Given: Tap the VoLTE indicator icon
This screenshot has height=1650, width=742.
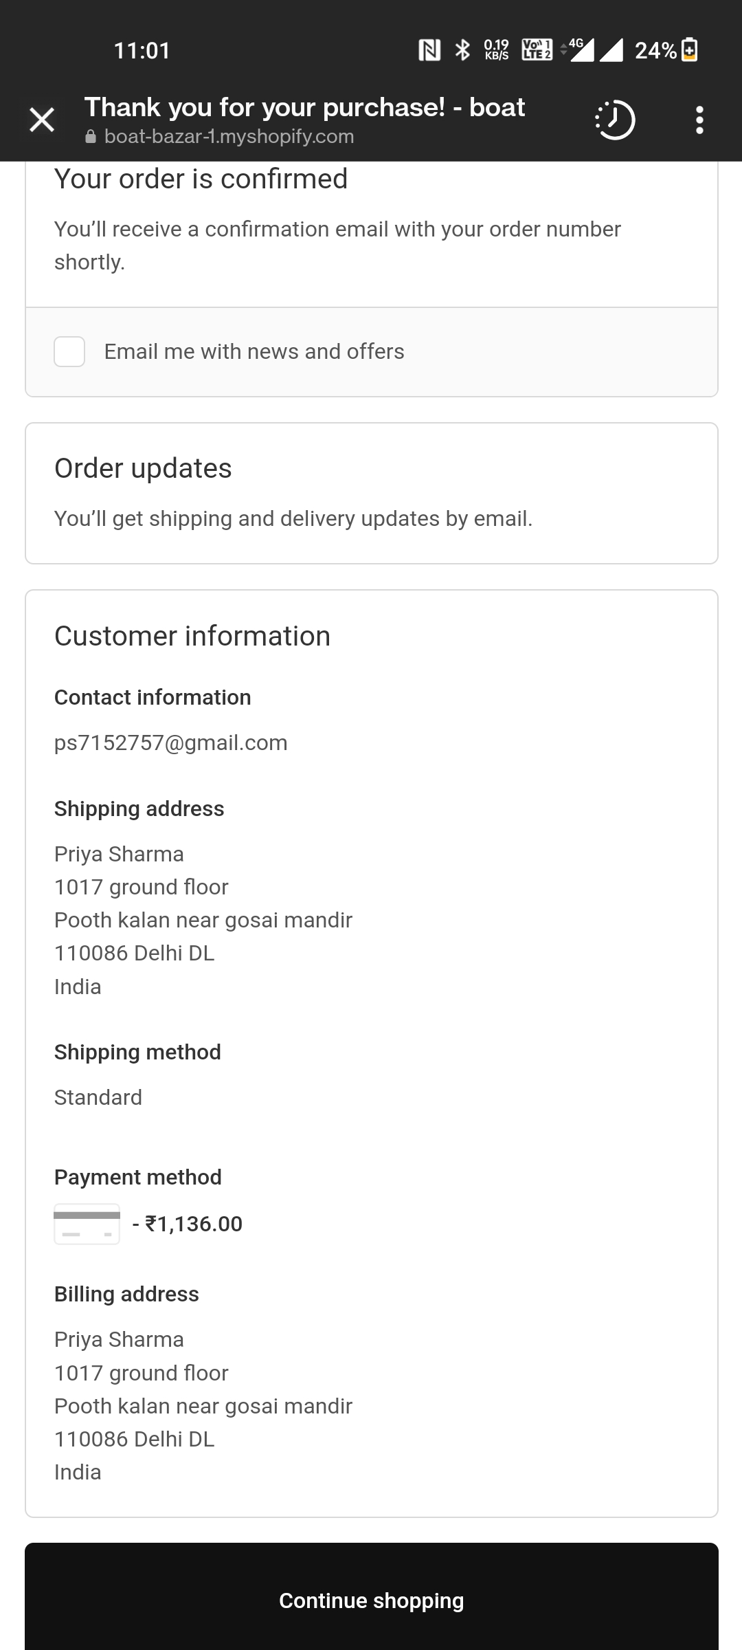Looking at the screenshot, I should click(537, 50).
